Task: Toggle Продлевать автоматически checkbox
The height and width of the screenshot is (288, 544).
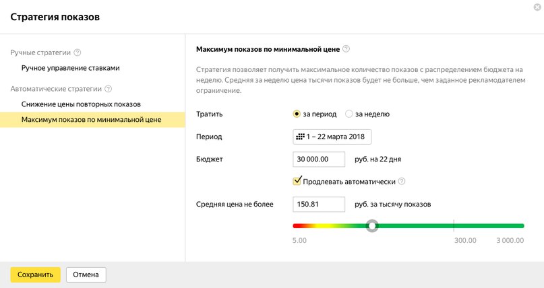Action: point(297,181)
